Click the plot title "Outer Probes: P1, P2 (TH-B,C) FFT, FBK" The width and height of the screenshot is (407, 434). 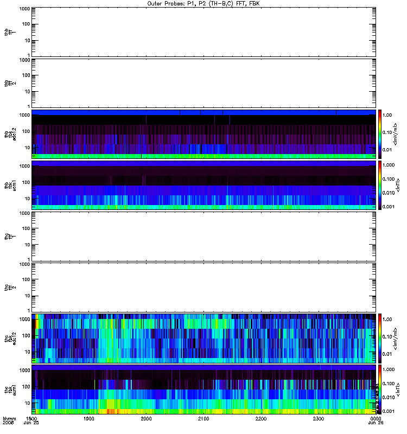[x=203, y=4]
